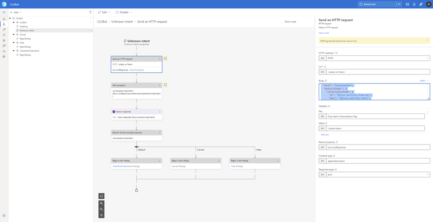
Task: Open more menu on yellow comment note in properties
Action: coord(428,40)
